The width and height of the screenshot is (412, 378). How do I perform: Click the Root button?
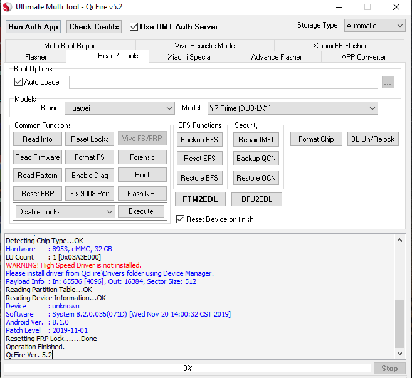[x=142, y=175]
